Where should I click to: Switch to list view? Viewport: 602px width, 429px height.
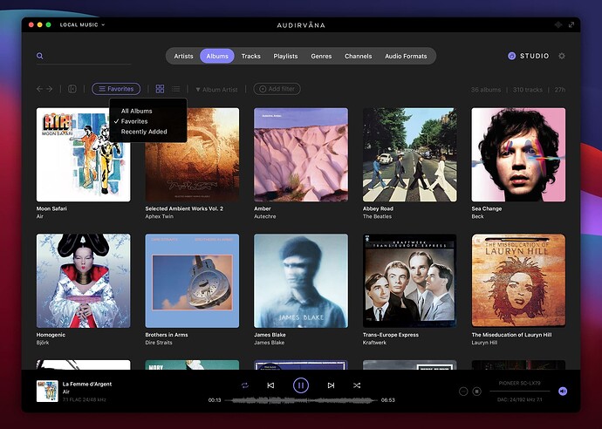tap(176, 89)
